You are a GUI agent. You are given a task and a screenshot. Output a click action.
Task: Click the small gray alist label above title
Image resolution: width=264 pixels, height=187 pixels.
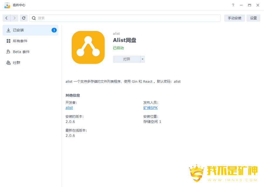coord(116,34)
